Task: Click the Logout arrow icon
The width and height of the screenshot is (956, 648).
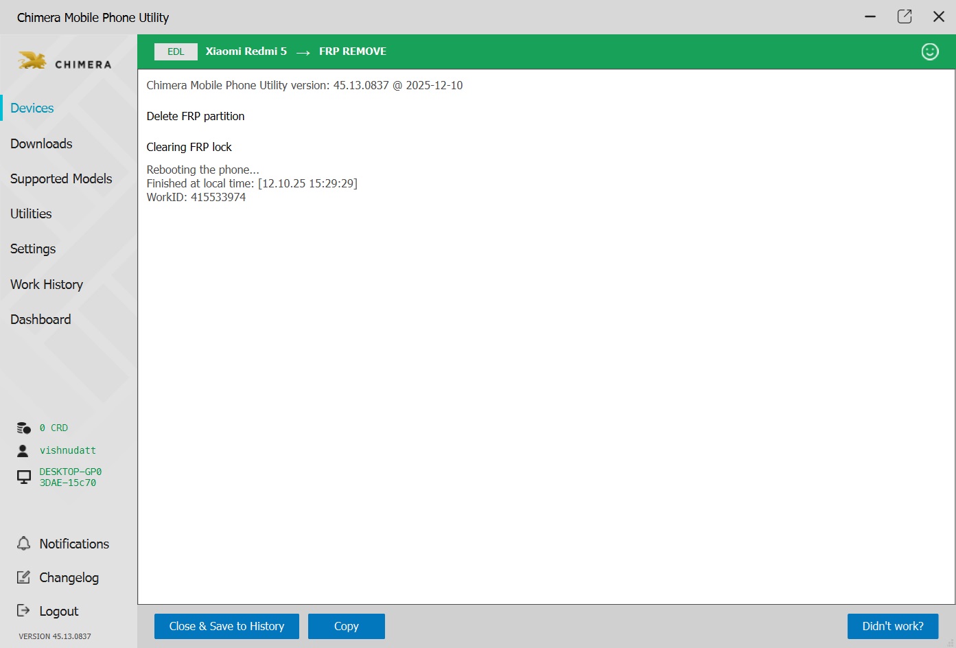Action: [x=23, y=610]
